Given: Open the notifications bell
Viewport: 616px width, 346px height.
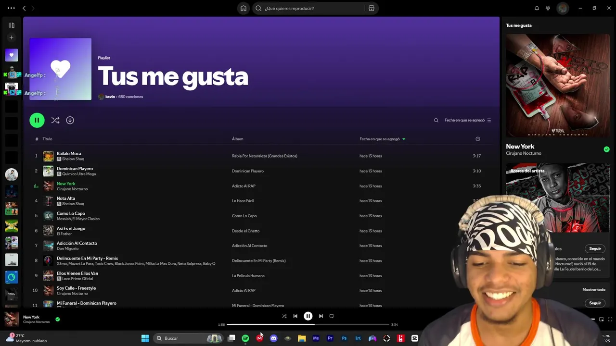Looking at the screenshot, I should [537, 8].
